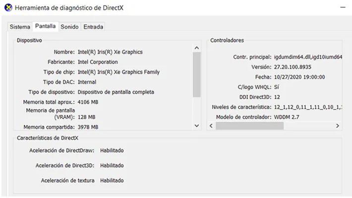Minimize the DirectX diagnostic window

[342, 8]
